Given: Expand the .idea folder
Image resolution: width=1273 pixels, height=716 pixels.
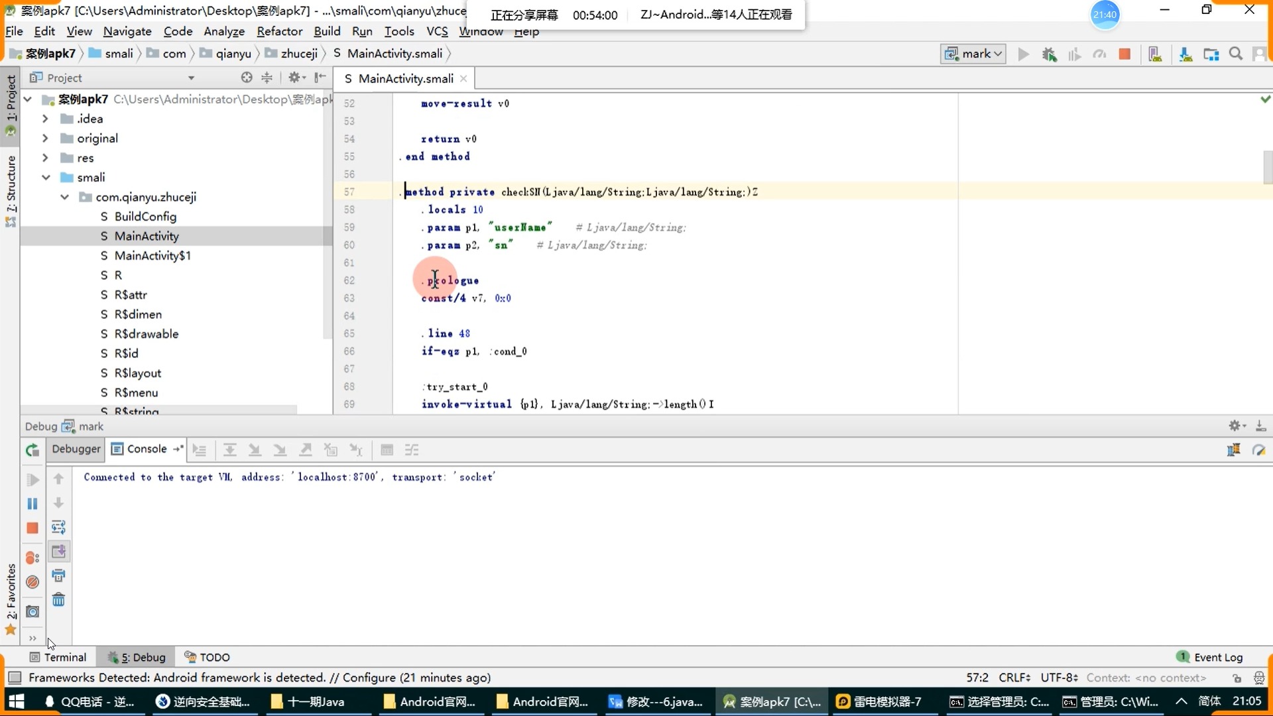Looking at the screenshot, I should pos(45,119).
